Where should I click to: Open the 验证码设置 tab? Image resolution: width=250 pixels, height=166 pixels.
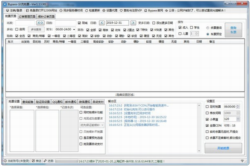pyautogui.click(x=43, y=102)
